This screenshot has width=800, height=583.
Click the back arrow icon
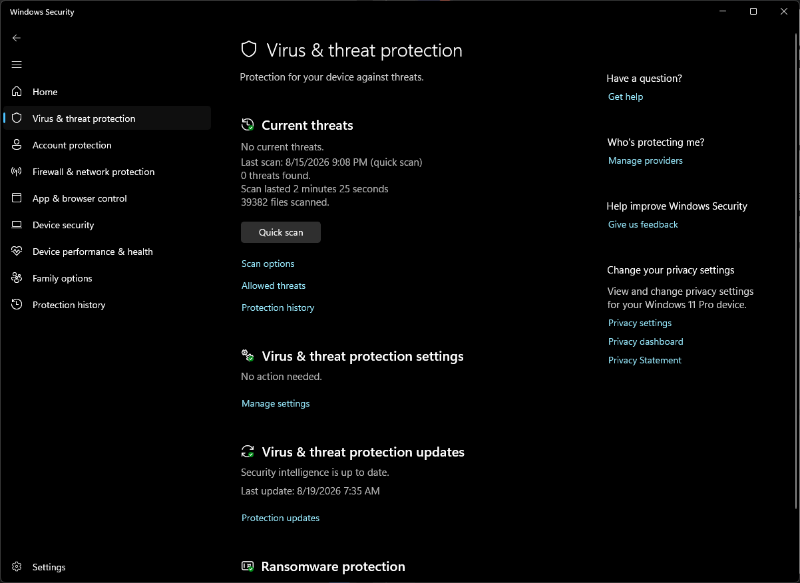(17, 38)
